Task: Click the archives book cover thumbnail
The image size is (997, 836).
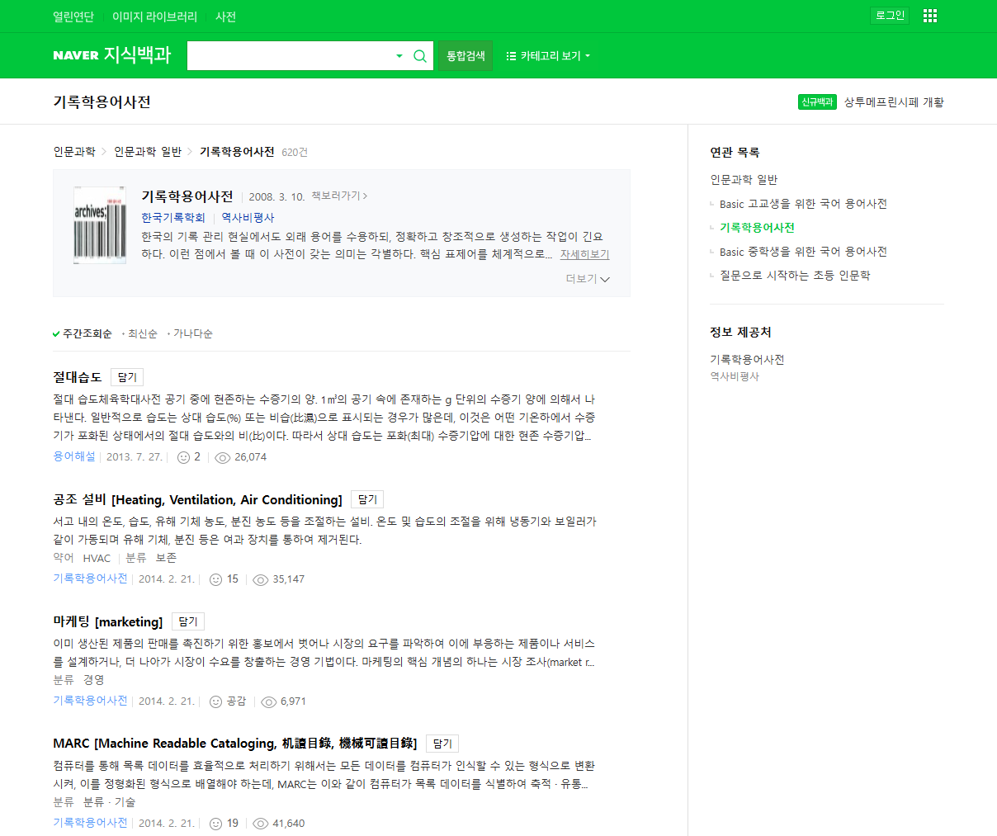Action: coord(100,224)
